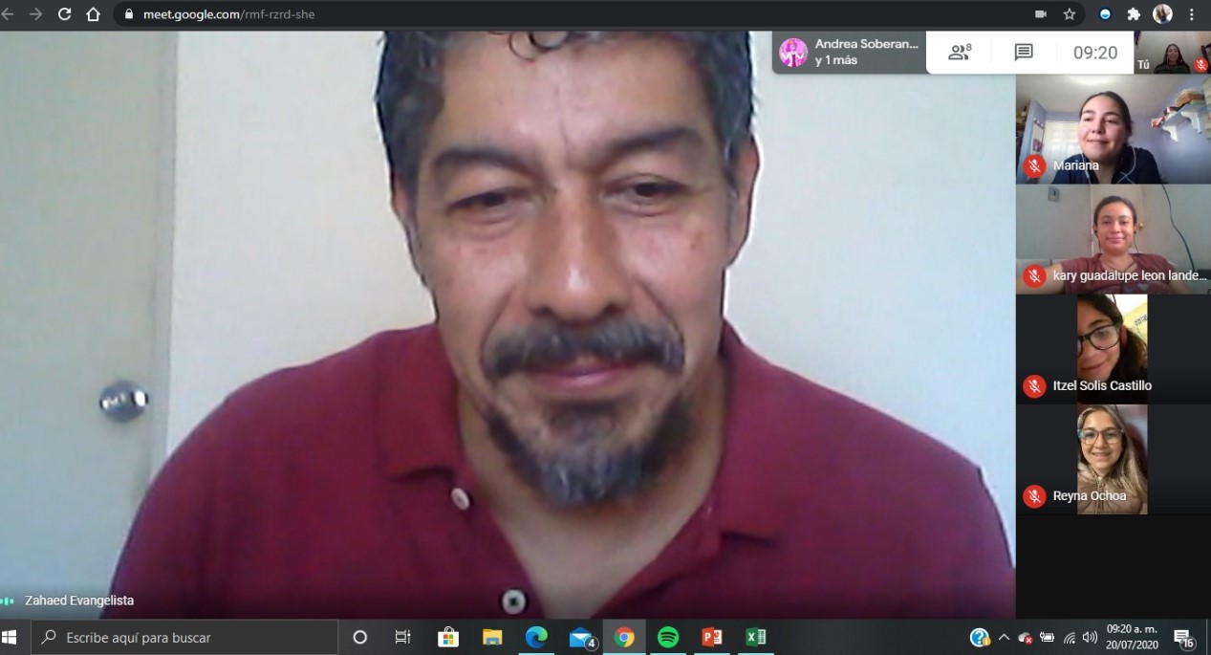Switch to Google Chrome on the taskbar

pyautogui.click(x=624, y=638)
